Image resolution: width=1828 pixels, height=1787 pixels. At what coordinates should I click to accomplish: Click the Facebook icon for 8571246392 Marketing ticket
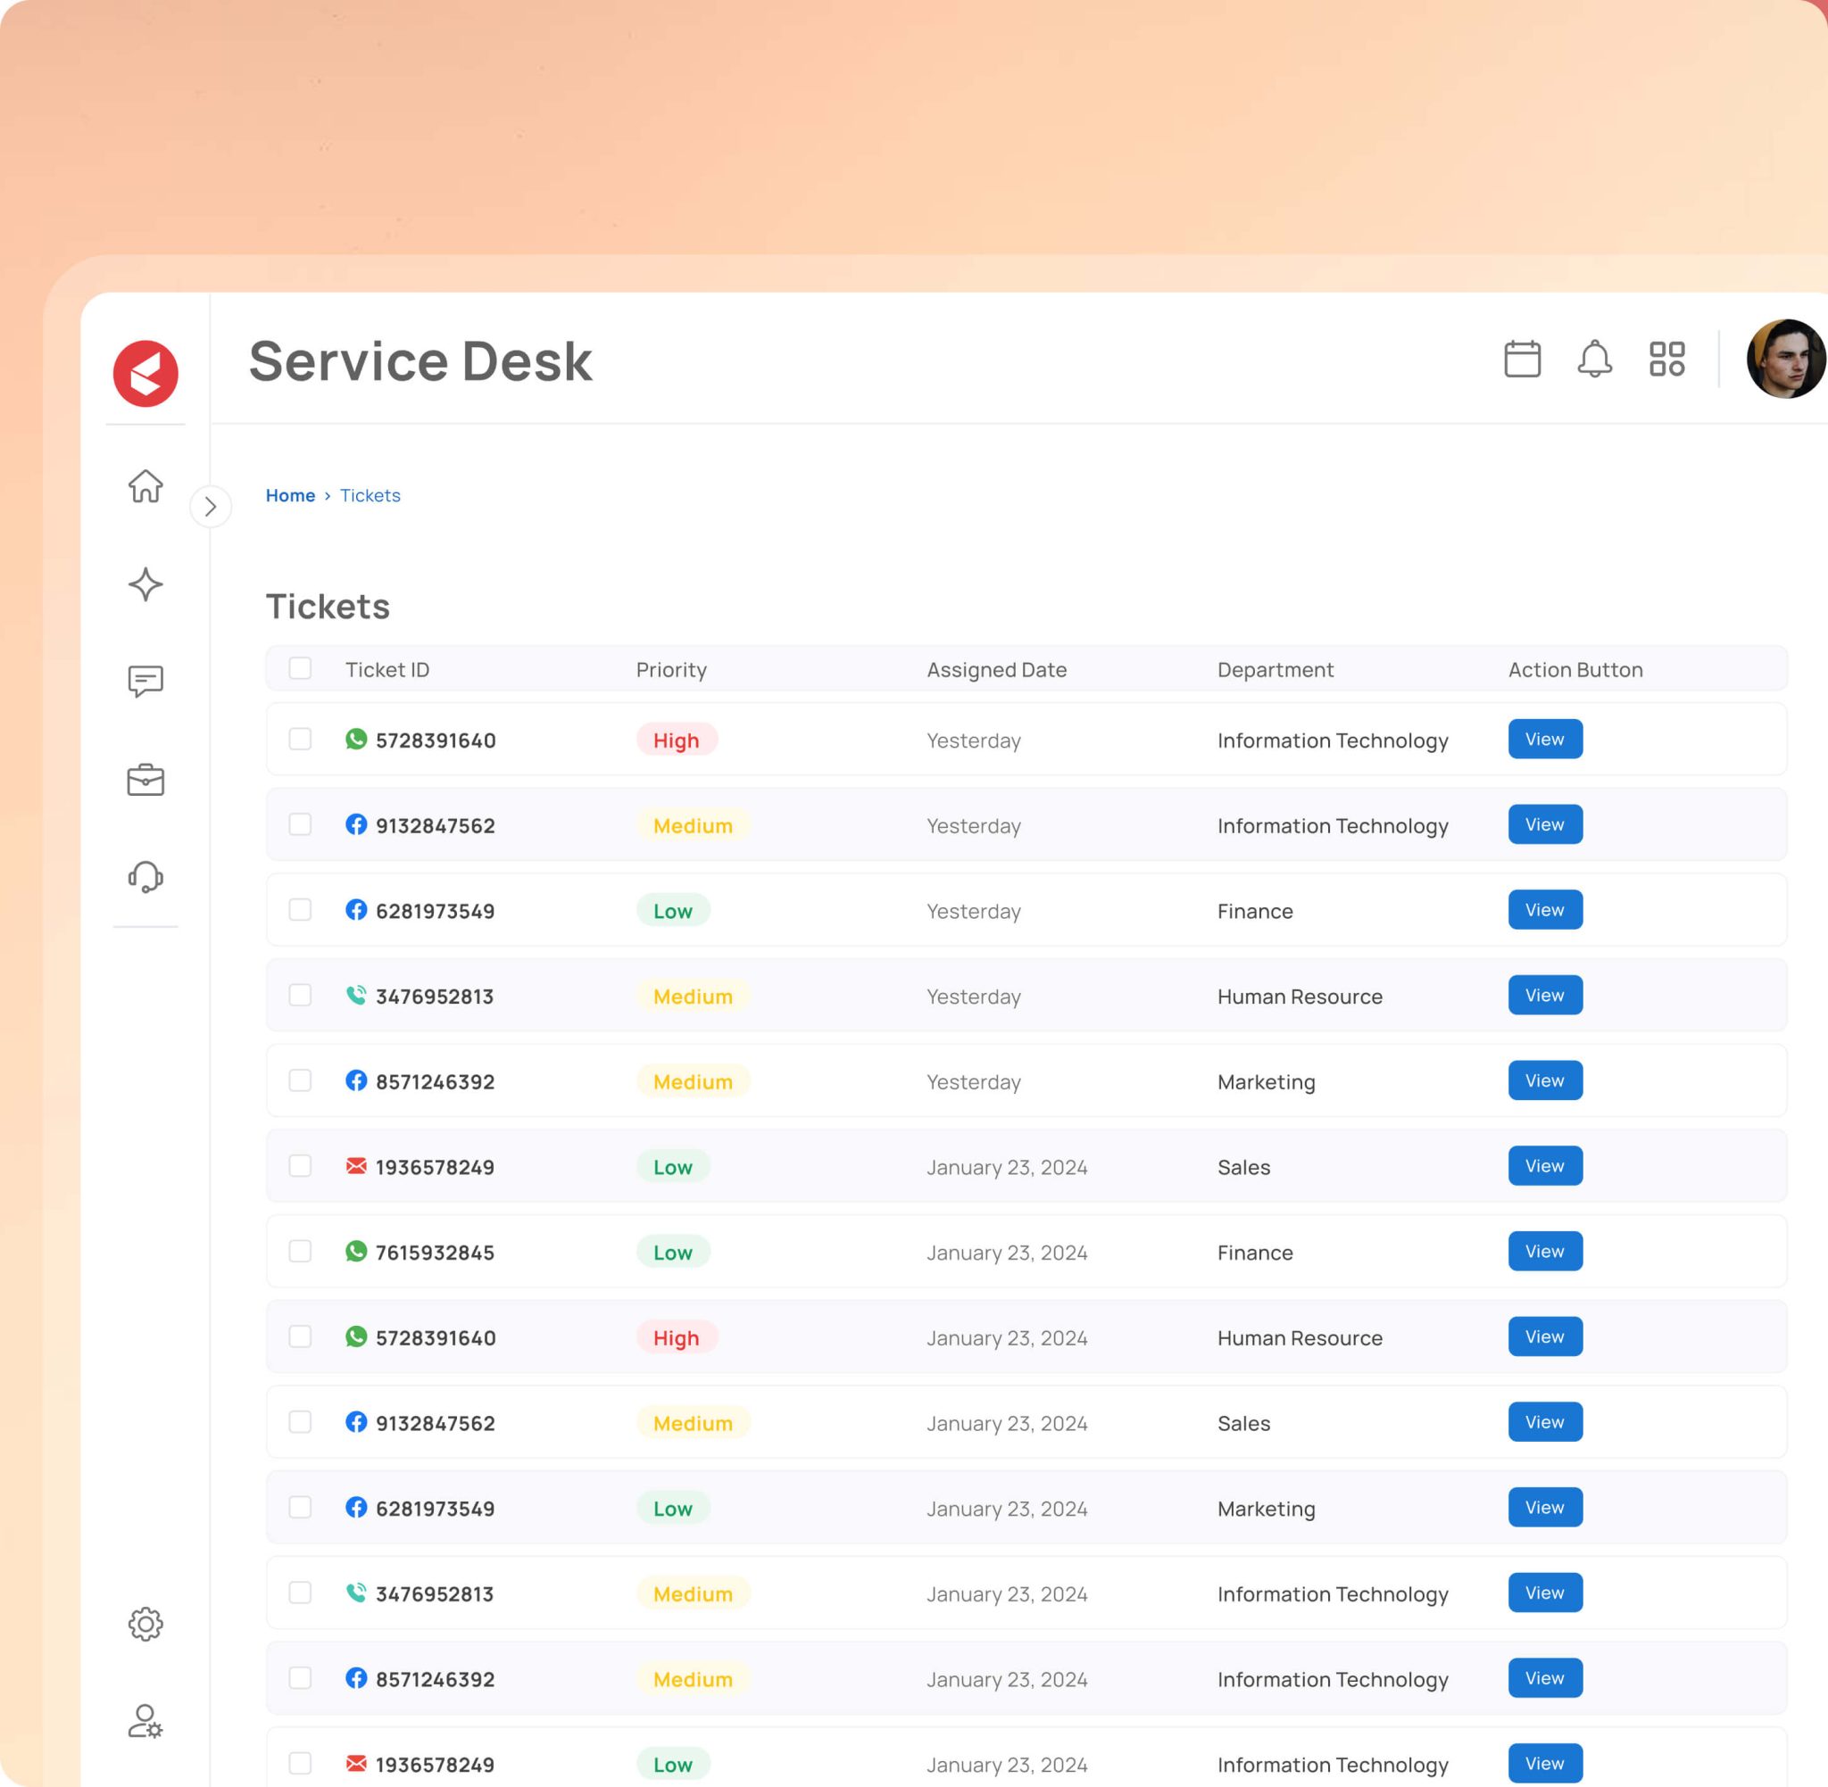tap(356, 1080)
